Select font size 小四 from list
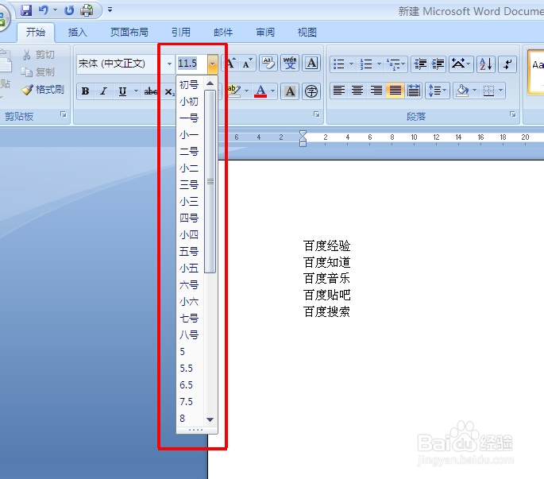Image resolution: width=544 pixels, height=479 pixels. pyautogui.click(x=190, y=234)
